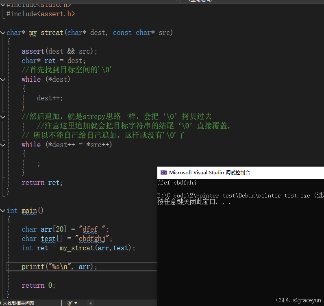The height and width of the screenshot is (306, 324).
Task: Click the horizontal scrollbar left arrow
Action: coord(91,303)
